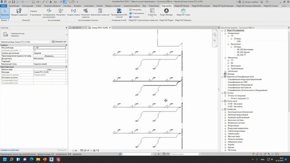Screen dimensions: 290x163
Task: Collapse Координация tree node
Action: click(226, 33)
